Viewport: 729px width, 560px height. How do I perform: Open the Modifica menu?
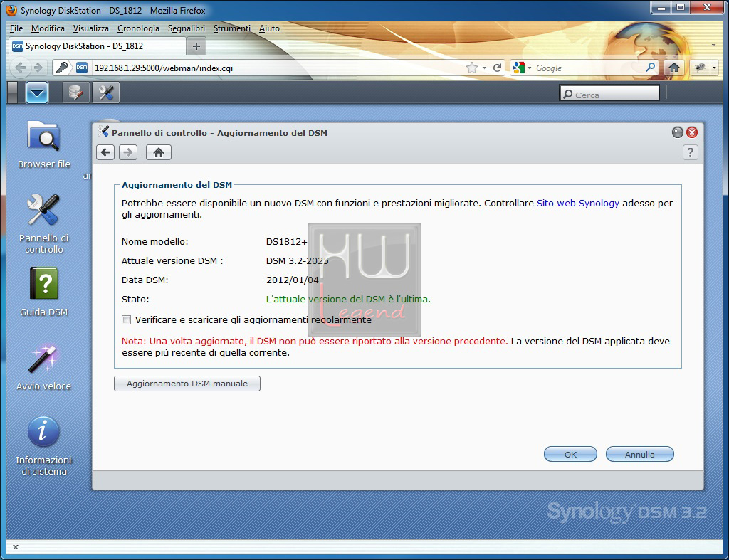pyautogui.click(x=48, y=28)
